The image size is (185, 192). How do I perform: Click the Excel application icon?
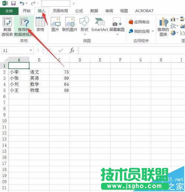click(5, 3)
